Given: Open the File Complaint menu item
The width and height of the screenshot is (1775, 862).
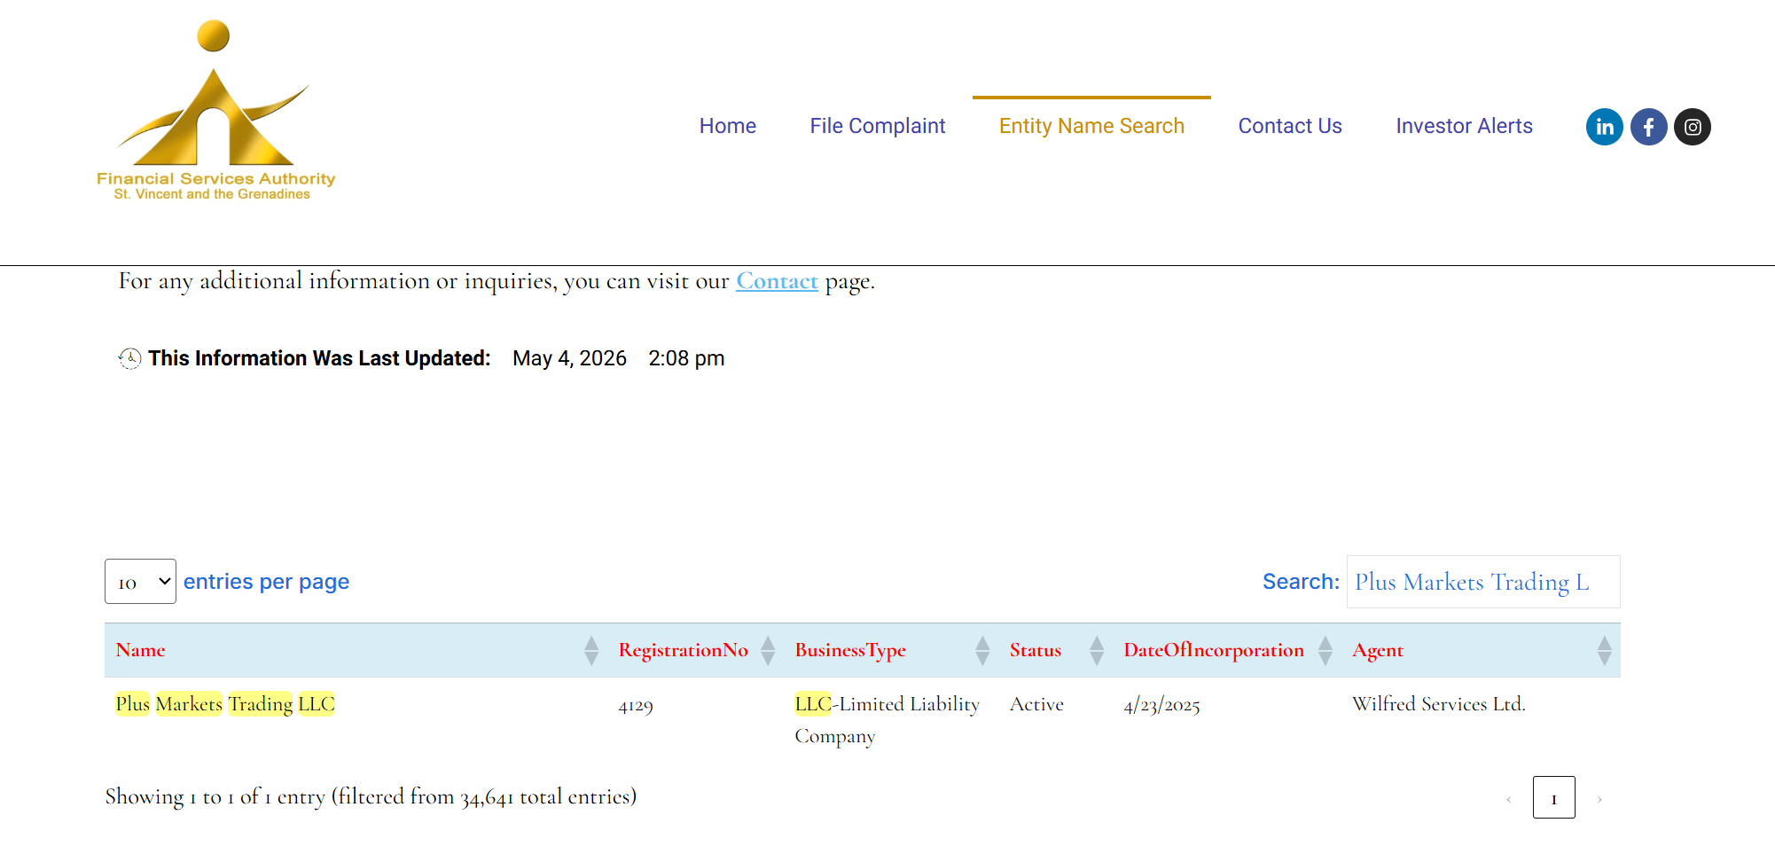Looking at the screenshot, I should [878, 126].
